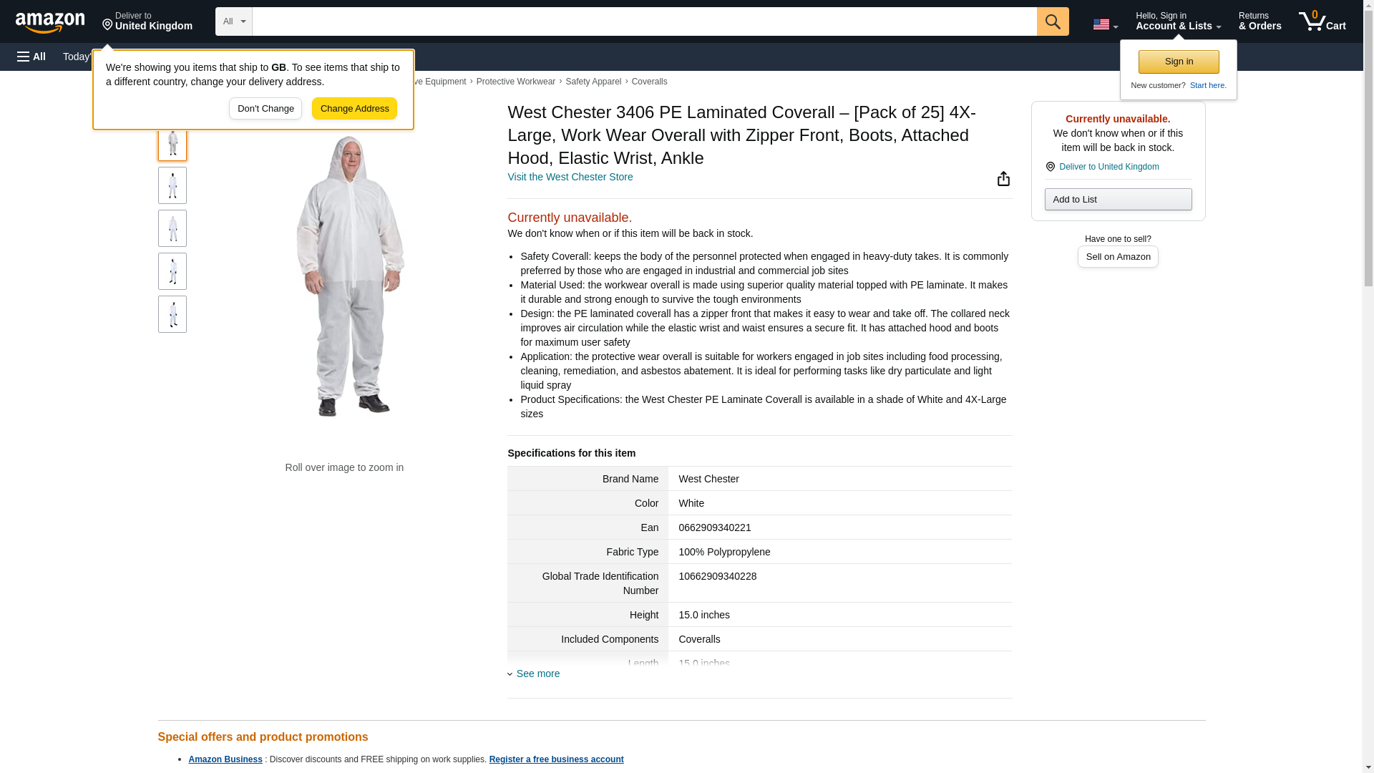Click the Amazon logo
Screen dimensions: 1374x773
[x=50, y=22]
